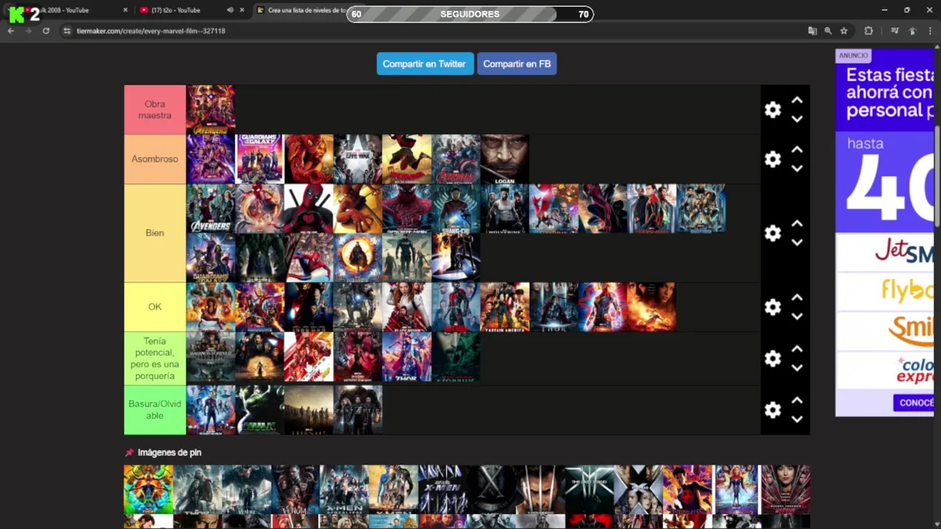Move OK tier up with chevron
941x529 pixels.
point(797,298)
